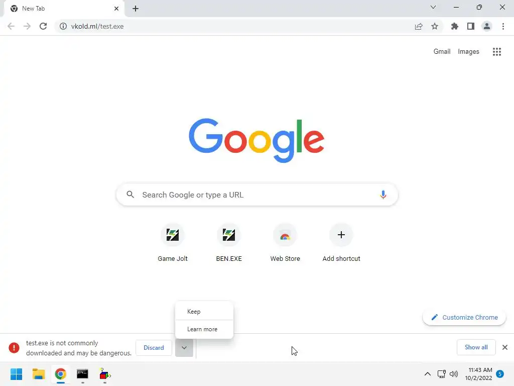
Task: Choose Learn more from the download menu
Action: (204, 329)
